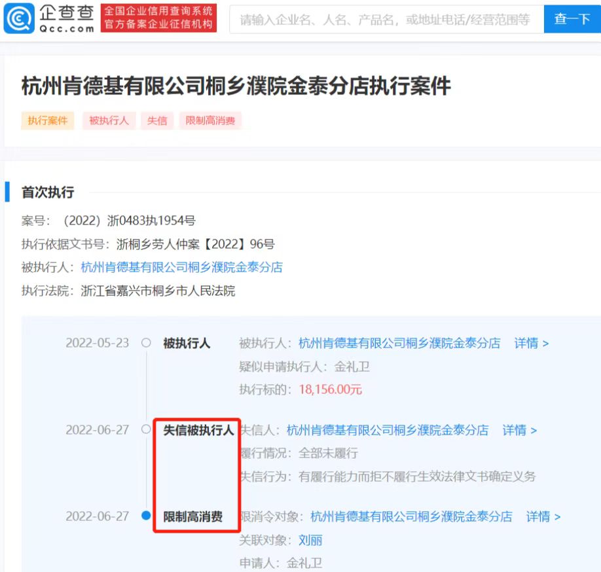Viewport: 601px width, 572px height.
Task: Click the red 全国企业信用查询系统 banner
Action: (x=158, y=18)
